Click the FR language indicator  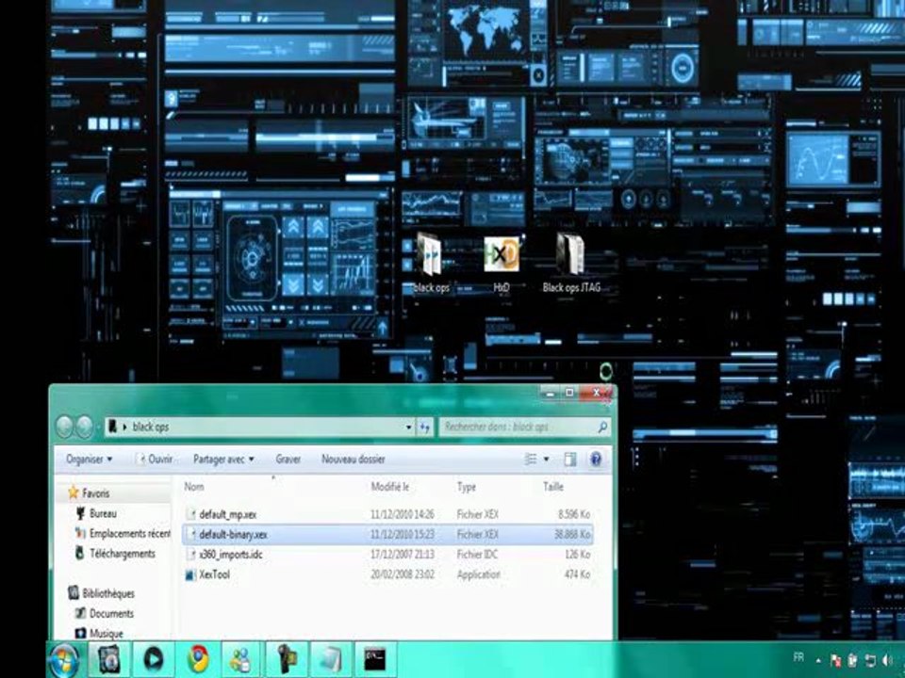point(798,657)
